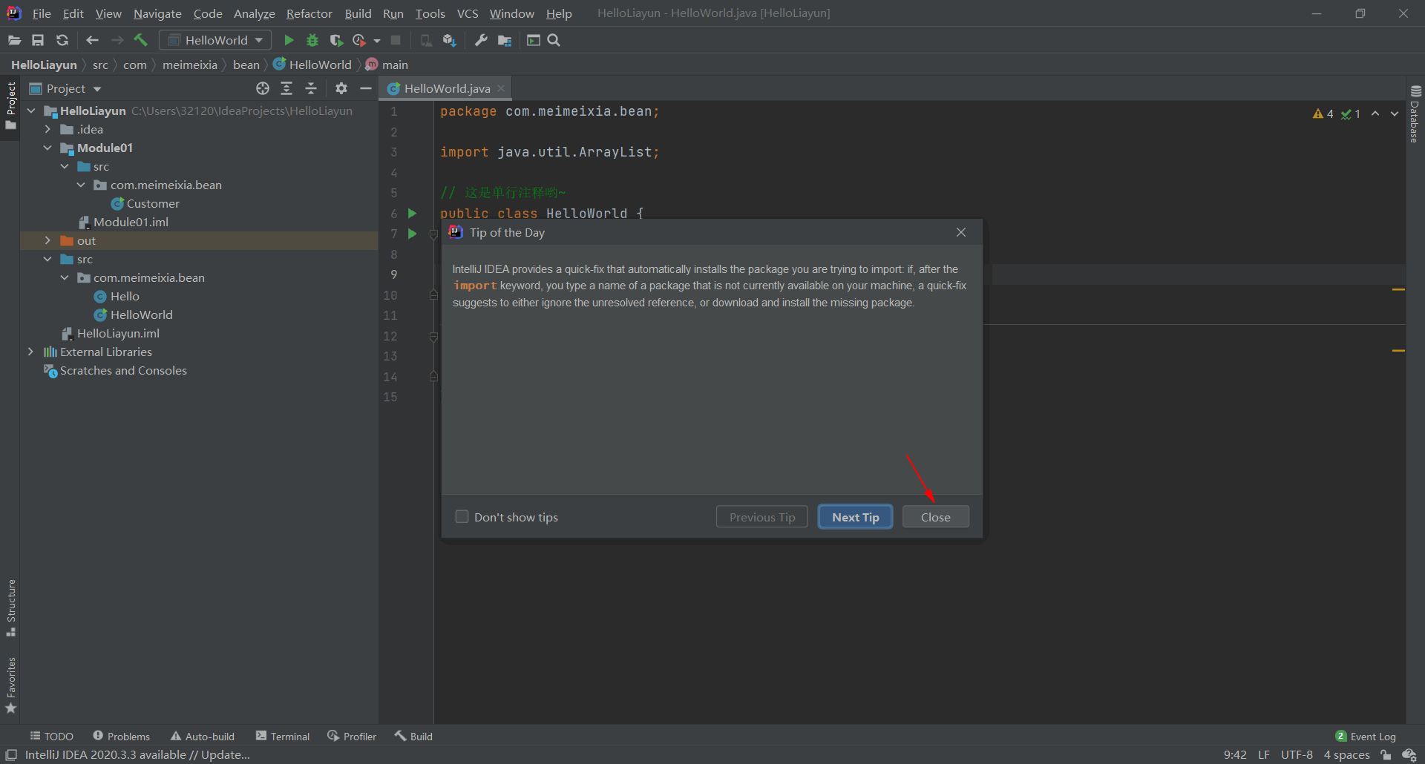This screenshot has height=764, width=1425.
Task: Open file or project toolbar icon
Action: coord(14,40)
